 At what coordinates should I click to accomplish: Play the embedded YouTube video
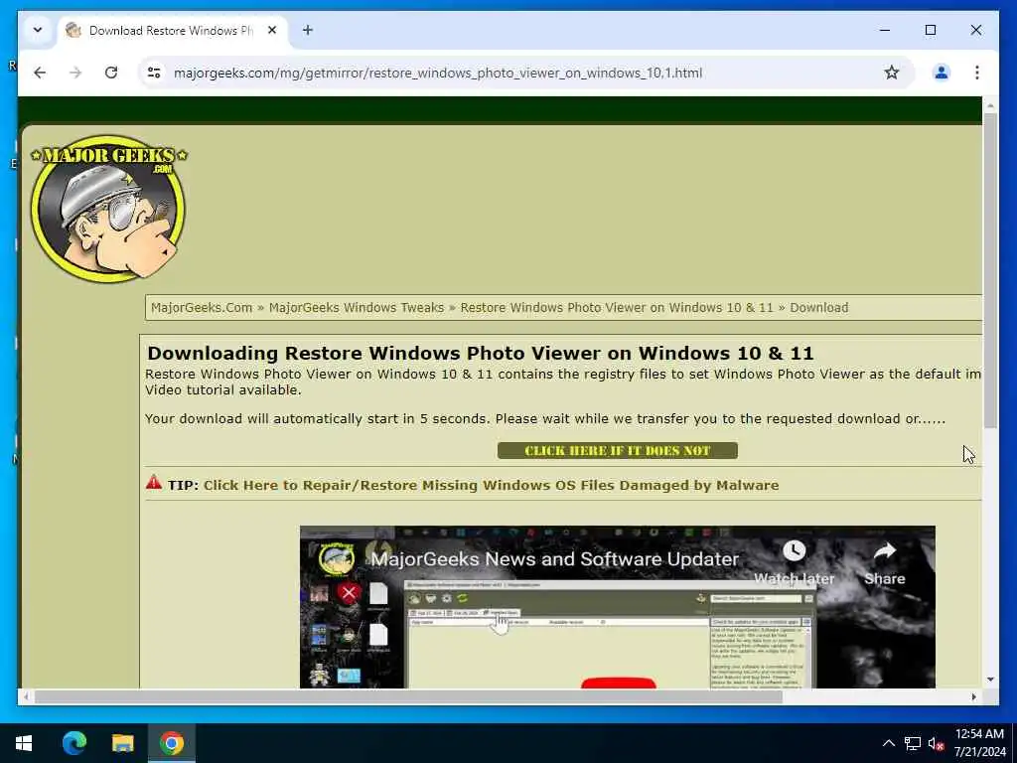(618, 683)
